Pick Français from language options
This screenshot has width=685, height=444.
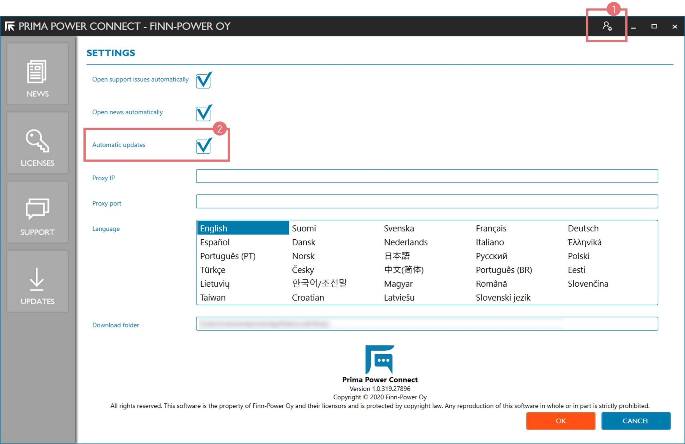491,228
